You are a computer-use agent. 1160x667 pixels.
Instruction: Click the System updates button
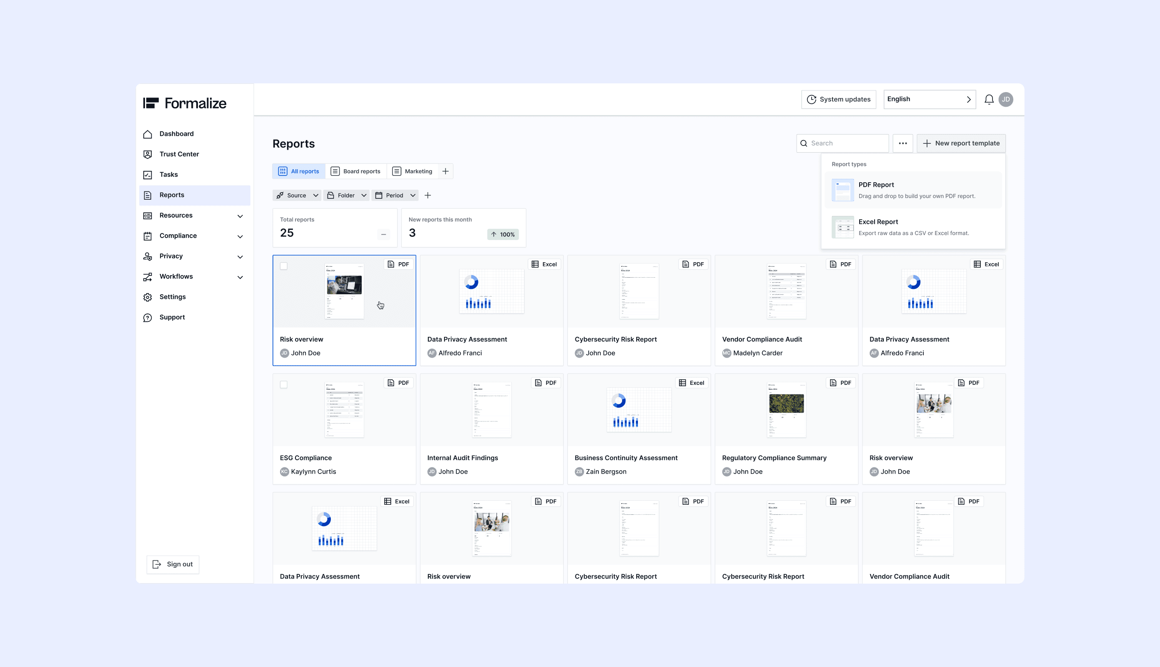(x=838, y=99)
